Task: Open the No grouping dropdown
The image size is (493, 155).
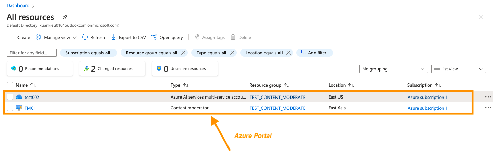Action: [393, 69]
